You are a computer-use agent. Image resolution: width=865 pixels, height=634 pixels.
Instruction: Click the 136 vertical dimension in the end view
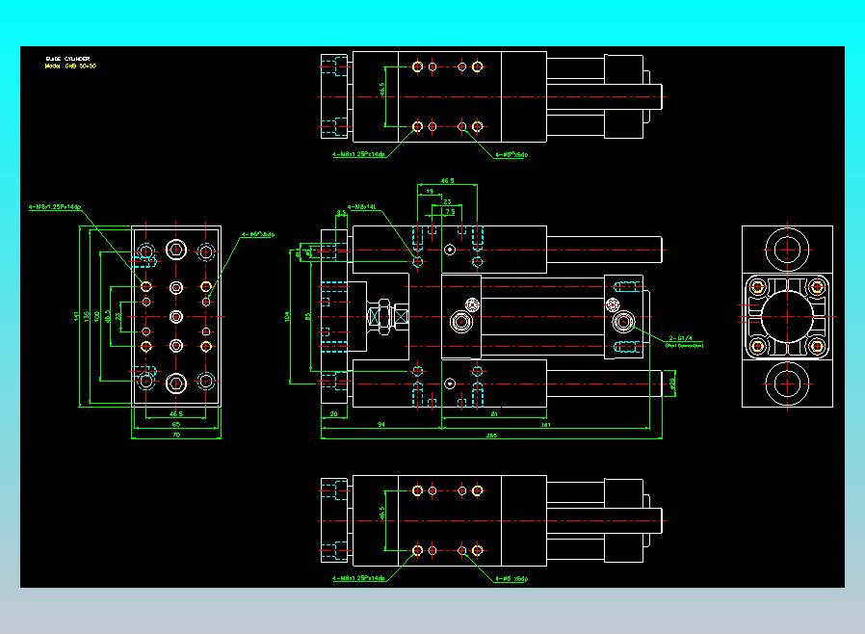coord(87,316)
